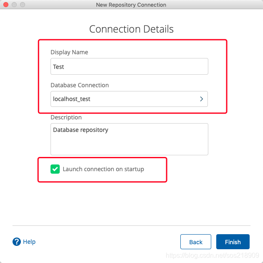The width and height of the screenshot is (263, 263).
Task: Click Finish to create the connection
Action: click(x=233, y=242)
